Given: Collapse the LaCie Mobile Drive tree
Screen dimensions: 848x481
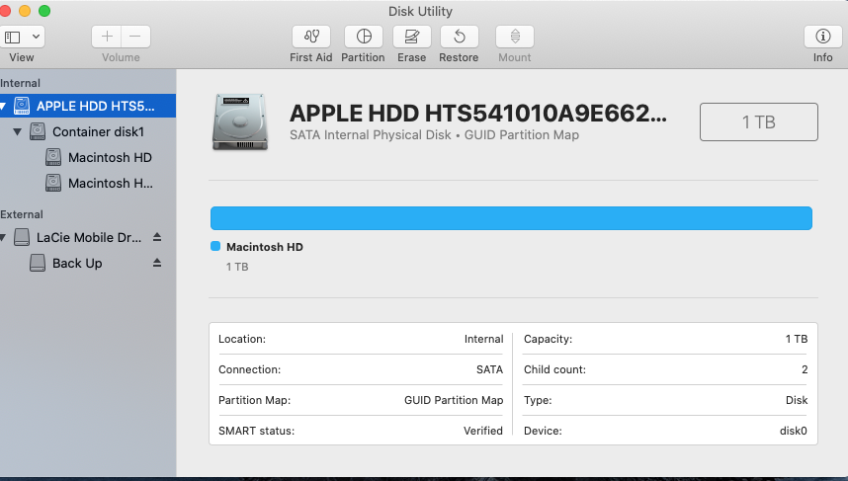Looking at the screenshot, I should (x=3, y=237).
